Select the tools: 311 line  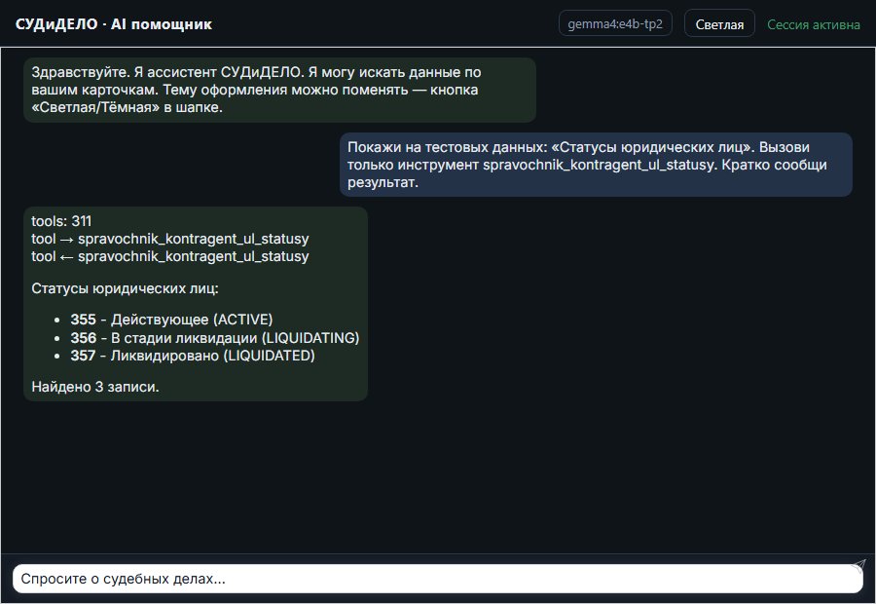tap(61, 221)
